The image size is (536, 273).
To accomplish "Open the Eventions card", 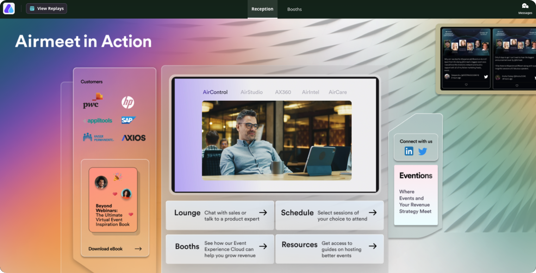I will click(x=416, y=195).
